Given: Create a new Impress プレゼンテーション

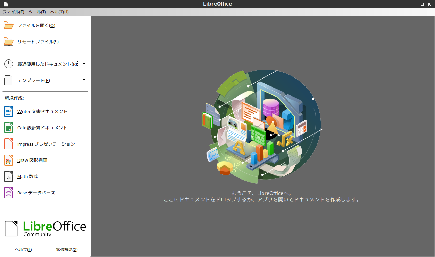Looking at the screenshot, I should point(45,144).
